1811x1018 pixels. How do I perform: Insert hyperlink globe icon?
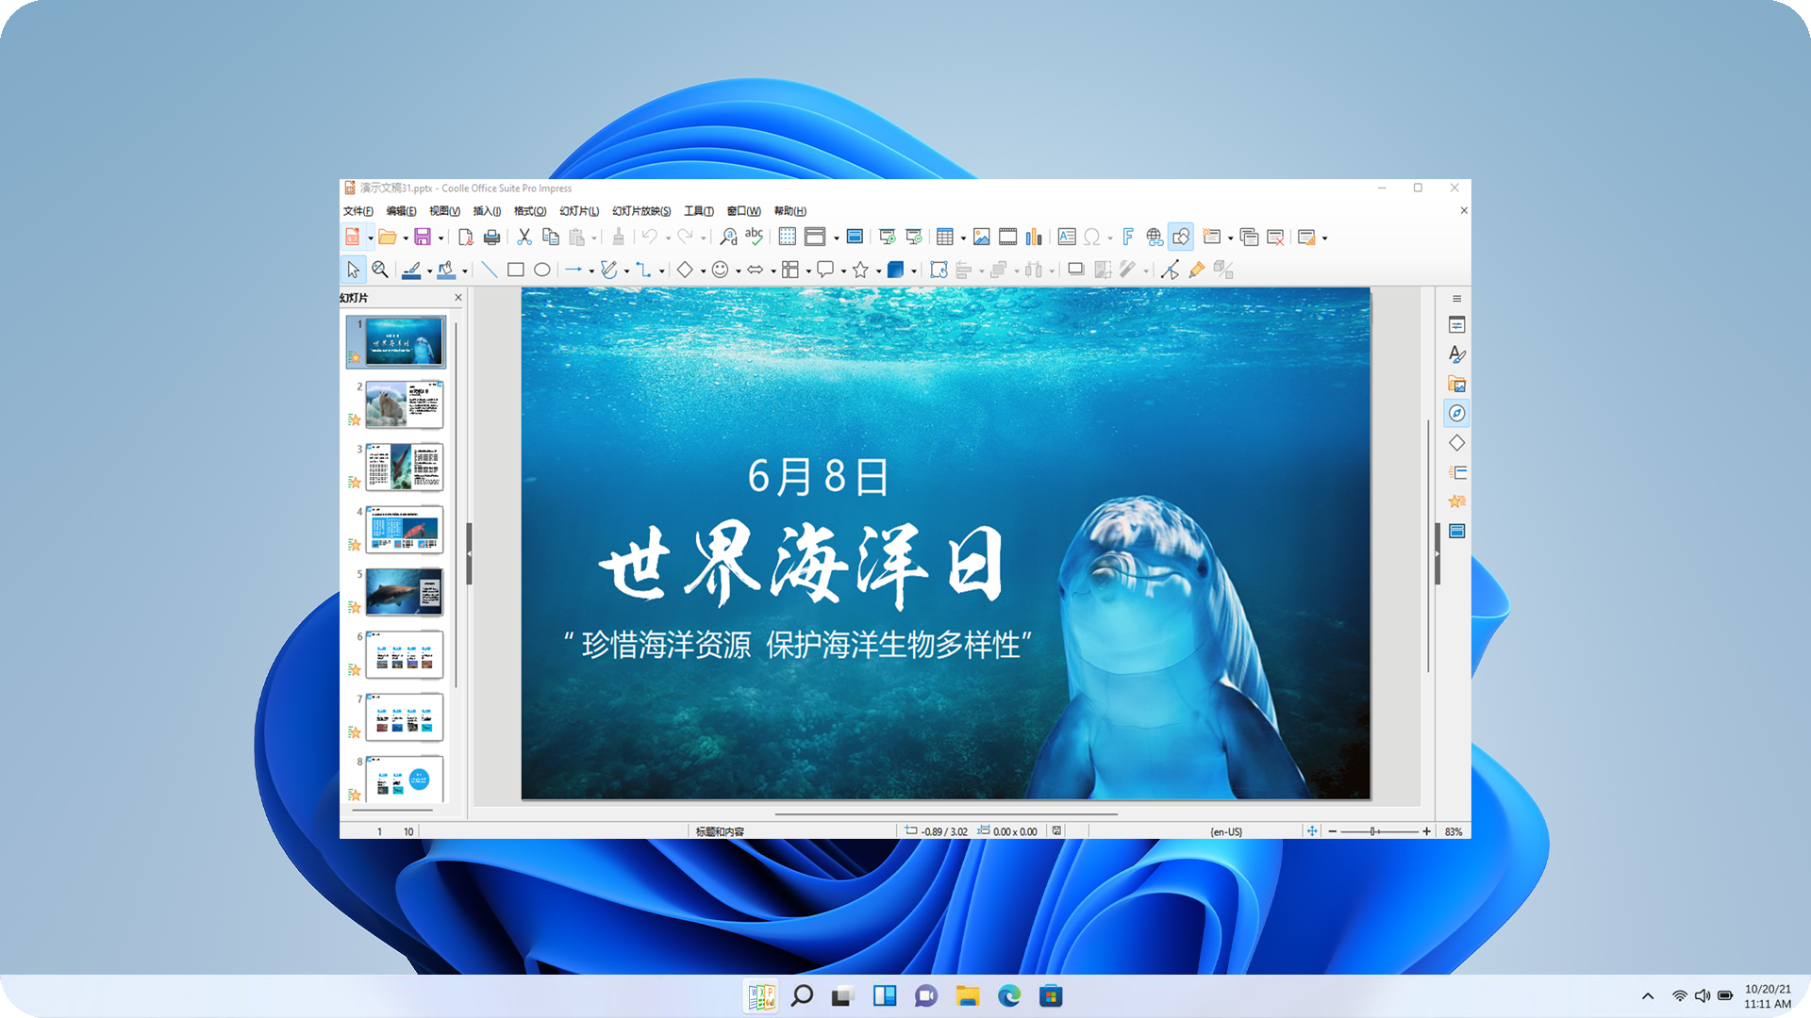tap(1155, 237)
